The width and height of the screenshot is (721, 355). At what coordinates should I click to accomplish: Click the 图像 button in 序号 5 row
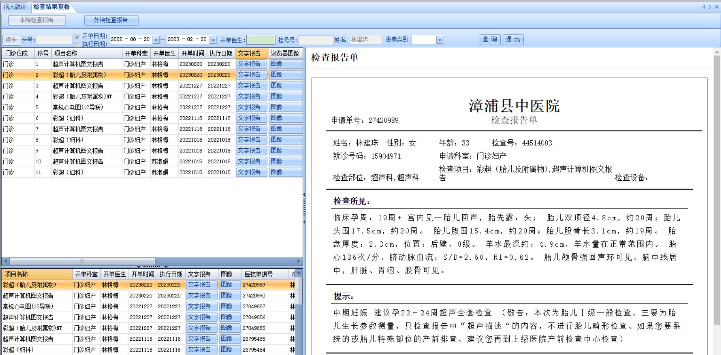point(286,107)
